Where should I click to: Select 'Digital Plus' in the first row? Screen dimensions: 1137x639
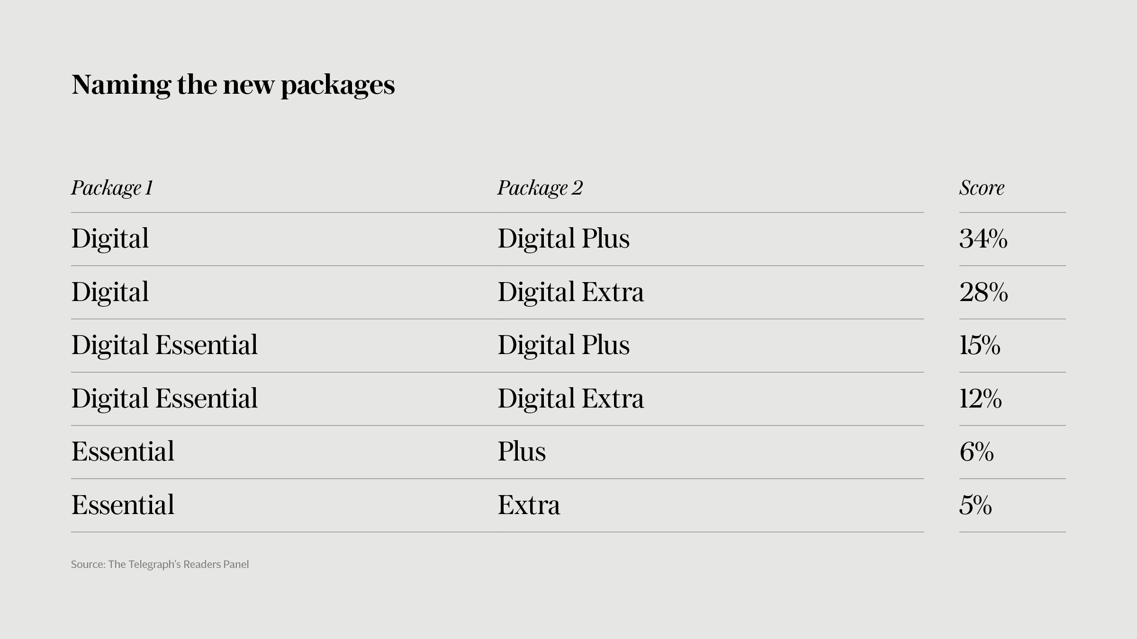click(x=563, y=239)
